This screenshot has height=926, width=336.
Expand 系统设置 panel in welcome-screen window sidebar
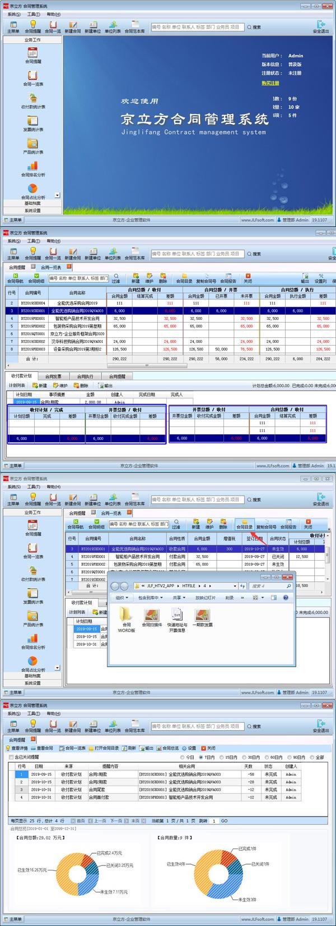pyautogui.click(x=32, y=211)
